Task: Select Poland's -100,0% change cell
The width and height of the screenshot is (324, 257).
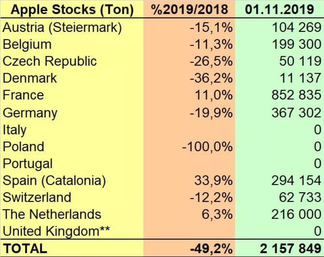Action: pyautogui.click(x=207, y=147)
